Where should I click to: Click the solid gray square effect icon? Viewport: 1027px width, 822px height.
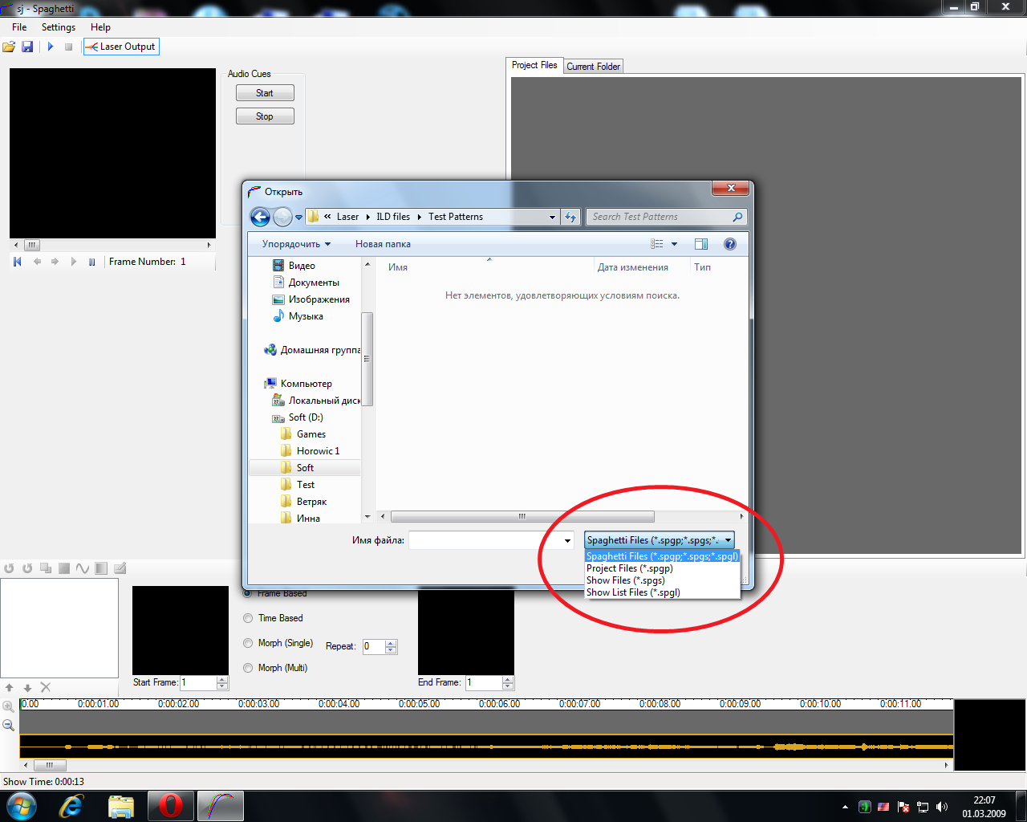point(64,568)
